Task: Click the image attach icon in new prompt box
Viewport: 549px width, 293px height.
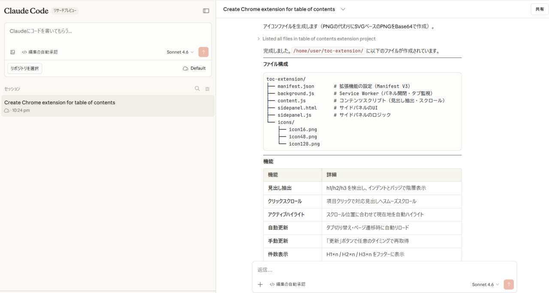Action: pos(13,52)
